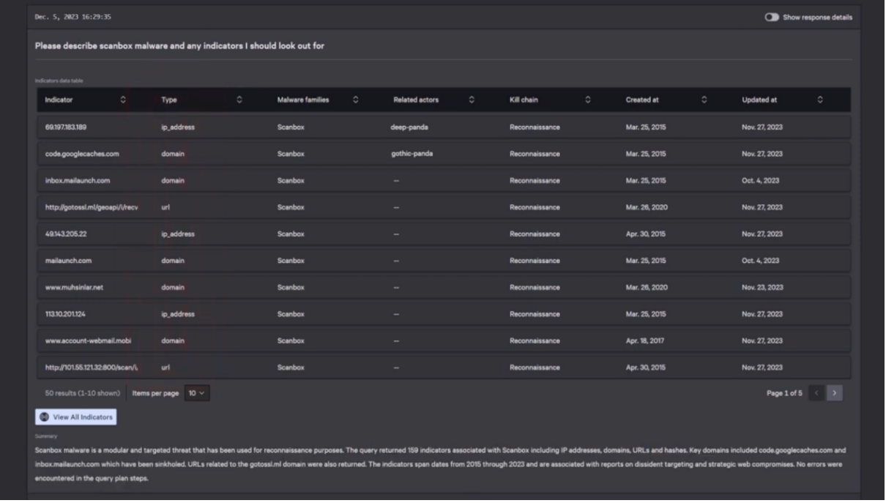Select indicator www.muhsinlar.net
Screen dimensions: 886x503
[x=74, y=288]
